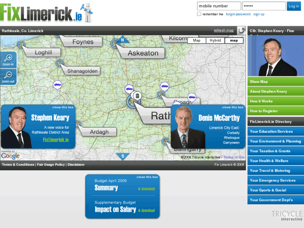Image resolution: width=304 pixels, height=228 pixels.
Task: Select the car marker south of Shanagolden
Action: coord(57,85)
